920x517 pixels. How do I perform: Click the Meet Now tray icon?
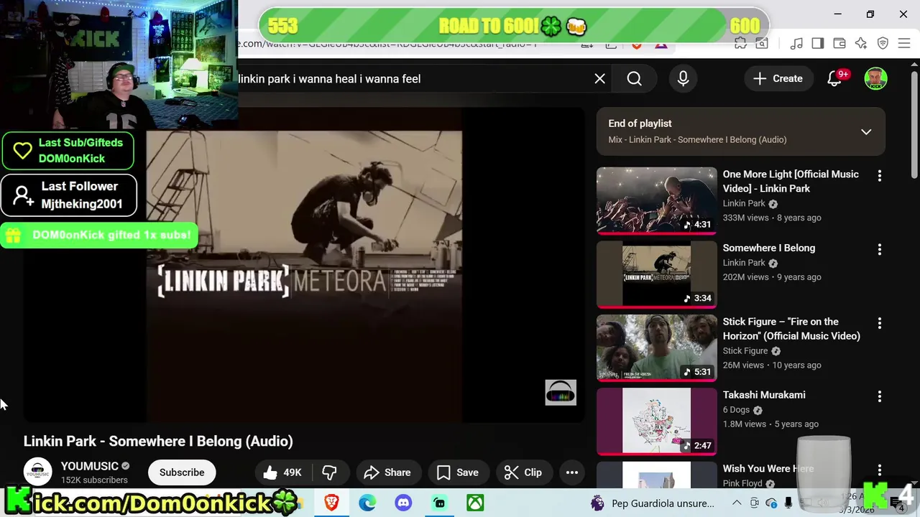click(x=754, y=503)
